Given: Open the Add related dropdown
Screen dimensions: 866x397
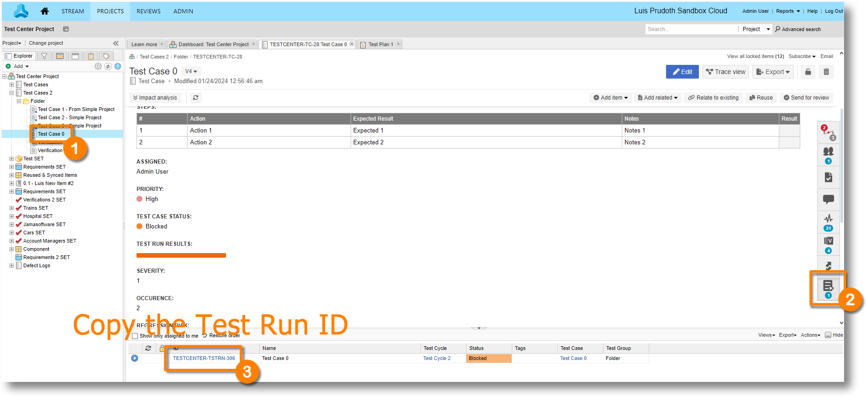Looking at the screenshot, I should tap(657, 98).
